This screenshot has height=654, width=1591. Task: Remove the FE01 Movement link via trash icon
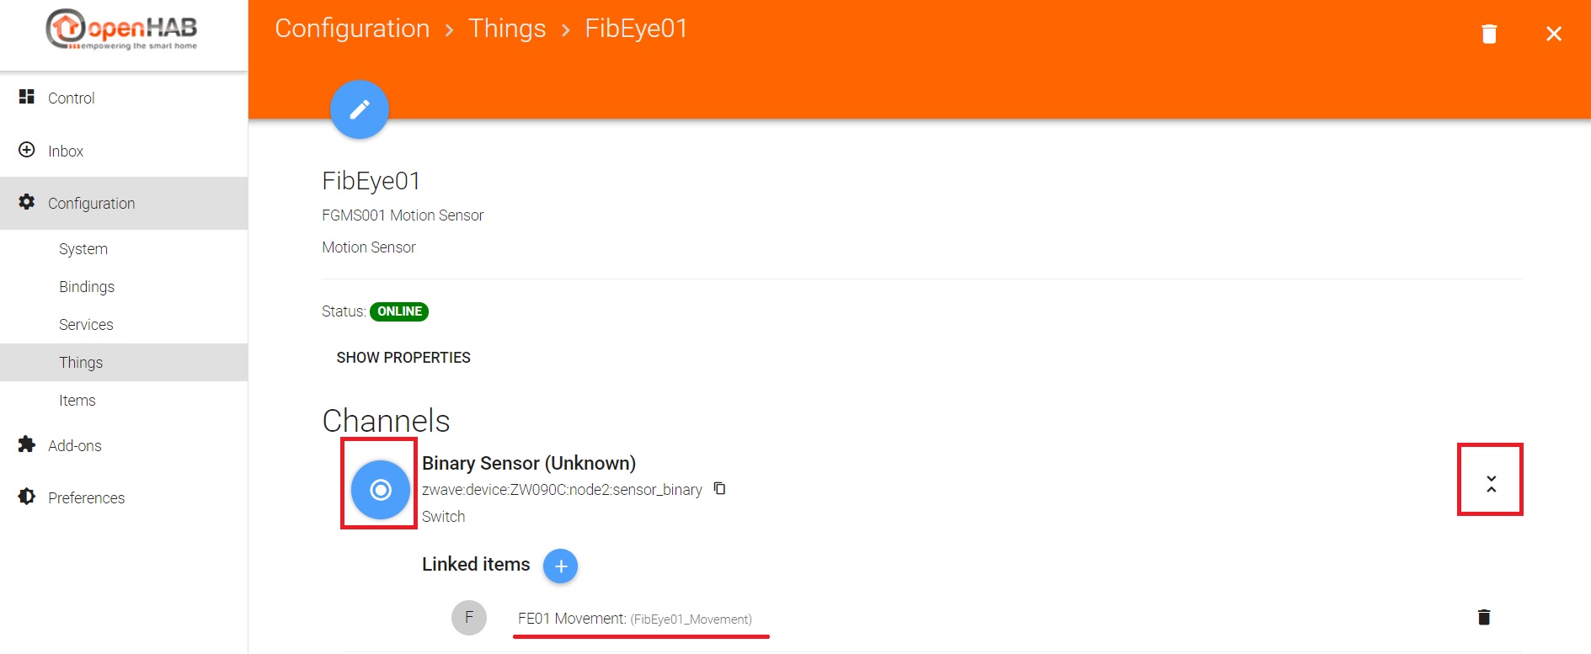tap(1484, 617)
